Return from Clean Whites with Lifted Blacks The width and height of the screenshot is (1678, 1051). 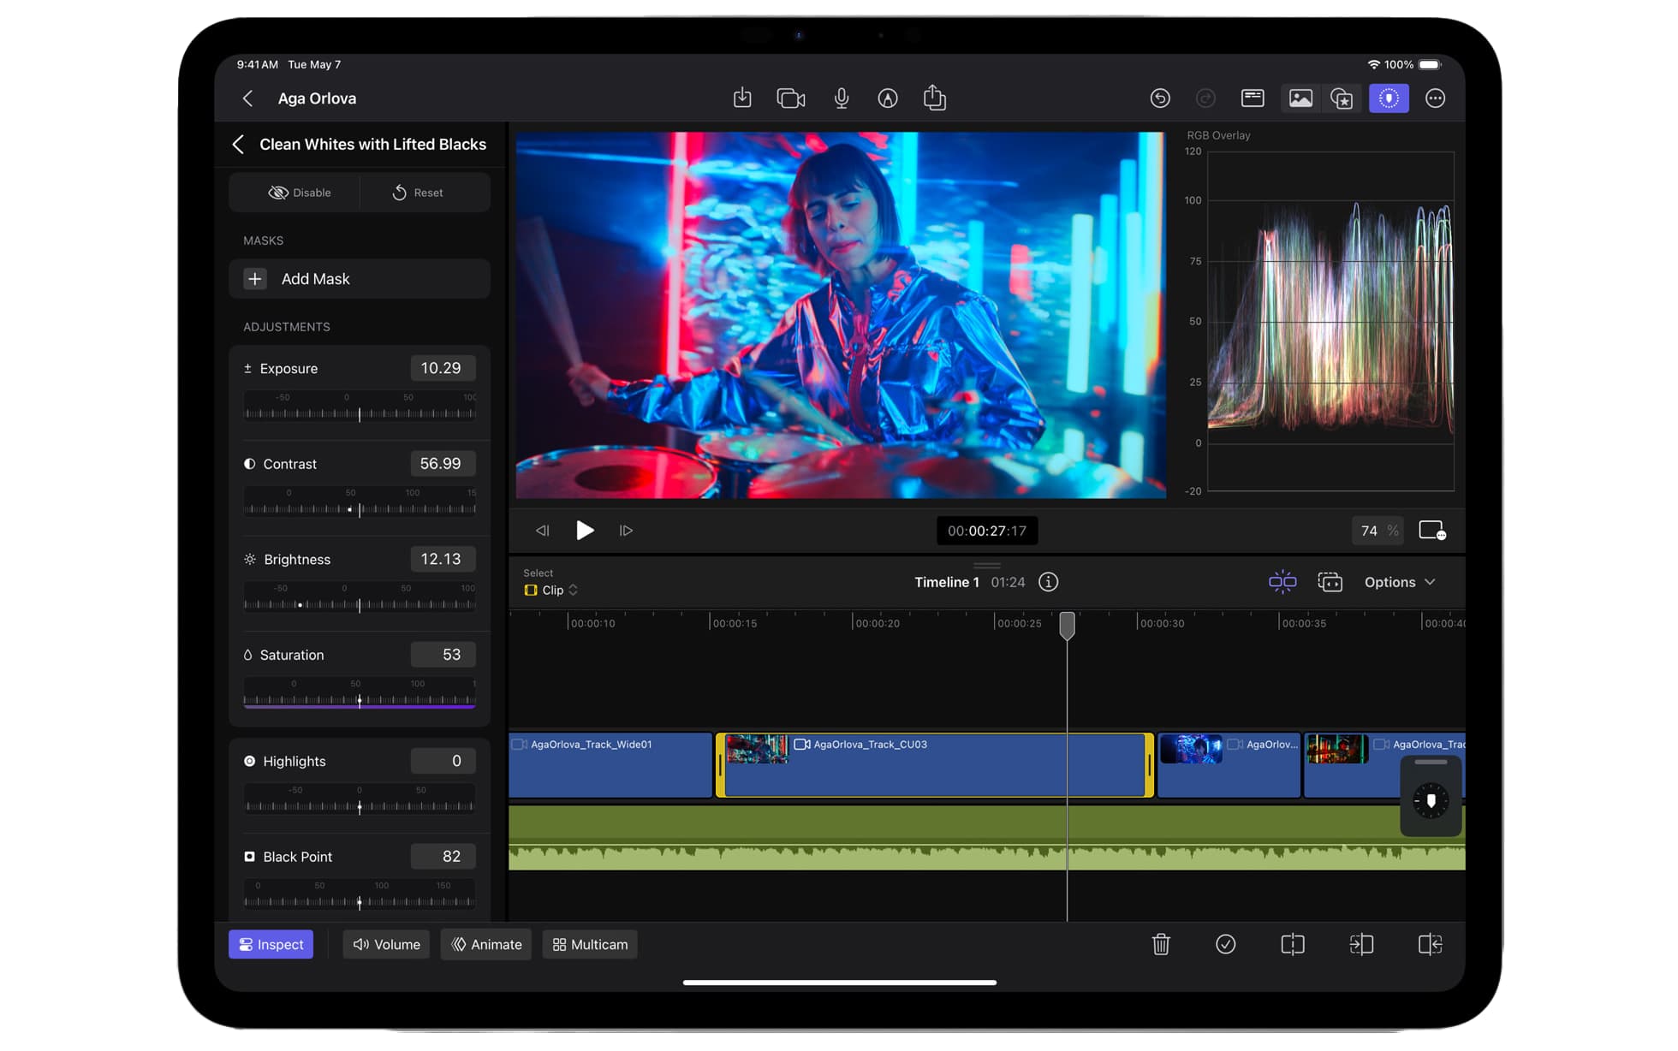pos(239,145)
